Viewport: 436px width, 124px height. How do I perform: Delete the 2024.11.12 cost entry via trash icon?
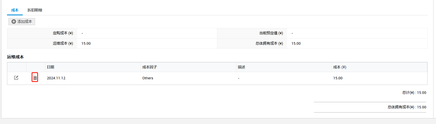35,78
